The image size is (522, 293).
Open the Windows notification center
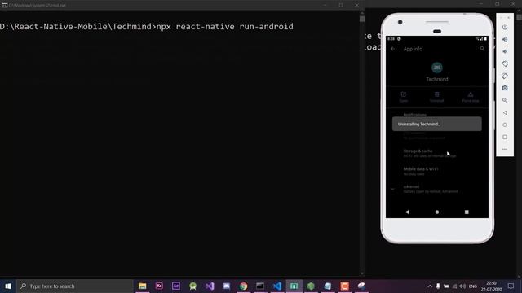511,286
